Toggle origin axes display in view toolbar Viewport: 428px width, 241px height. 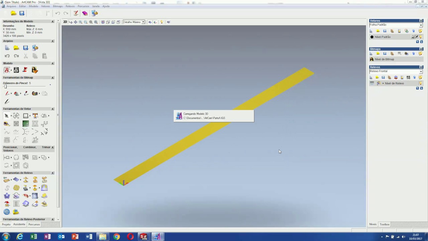pos(155,22)
